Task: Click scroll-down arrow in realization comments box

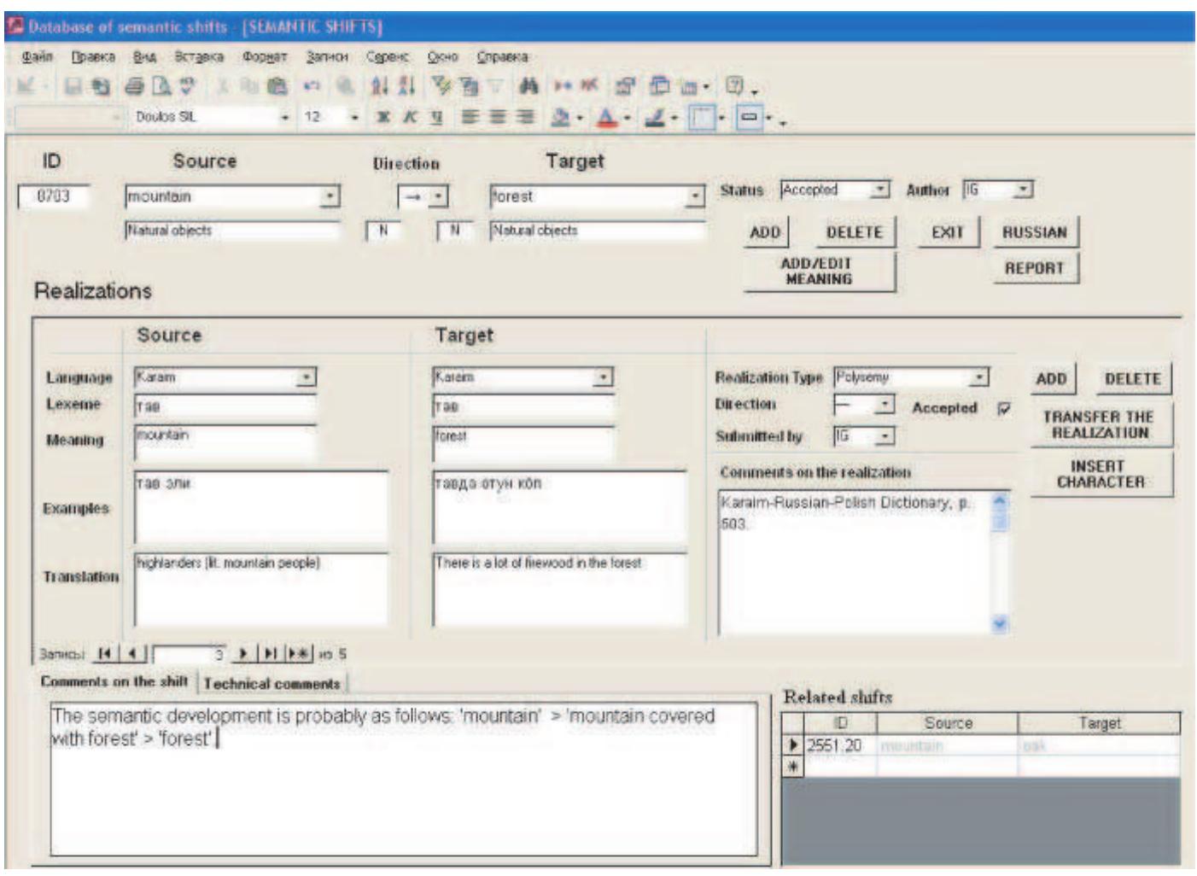Action: pyautogui.click(x=999, y=625)
